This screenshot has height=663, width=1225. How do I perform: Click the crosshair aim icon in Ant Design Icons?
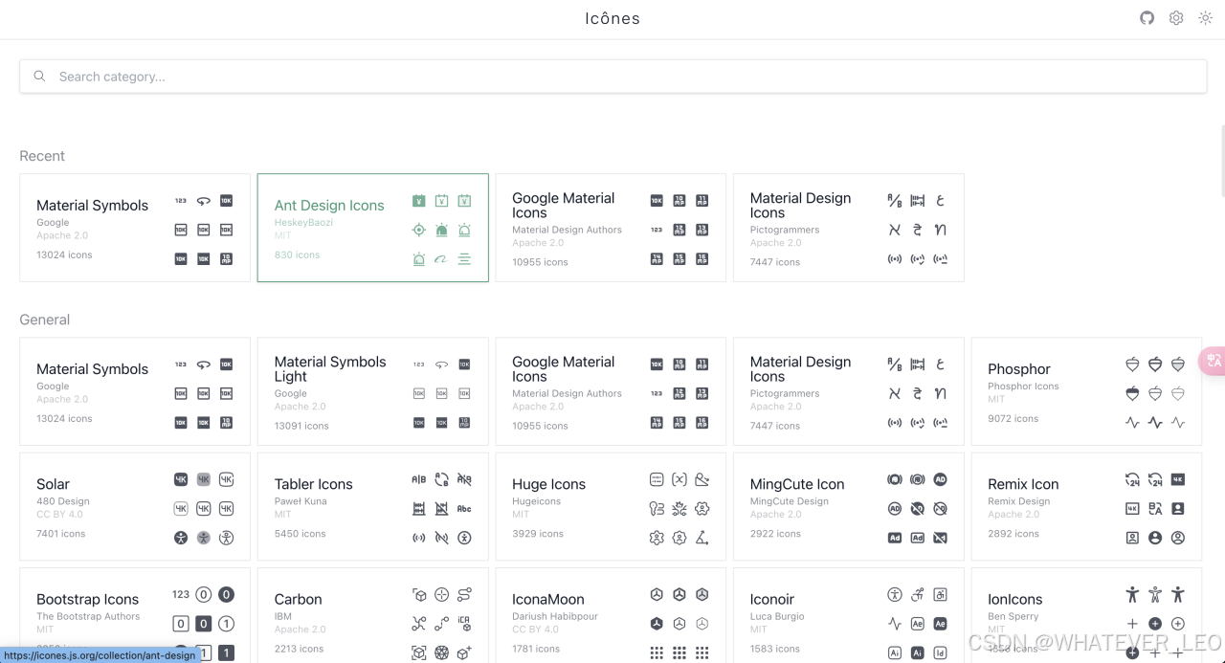point(418,230)
